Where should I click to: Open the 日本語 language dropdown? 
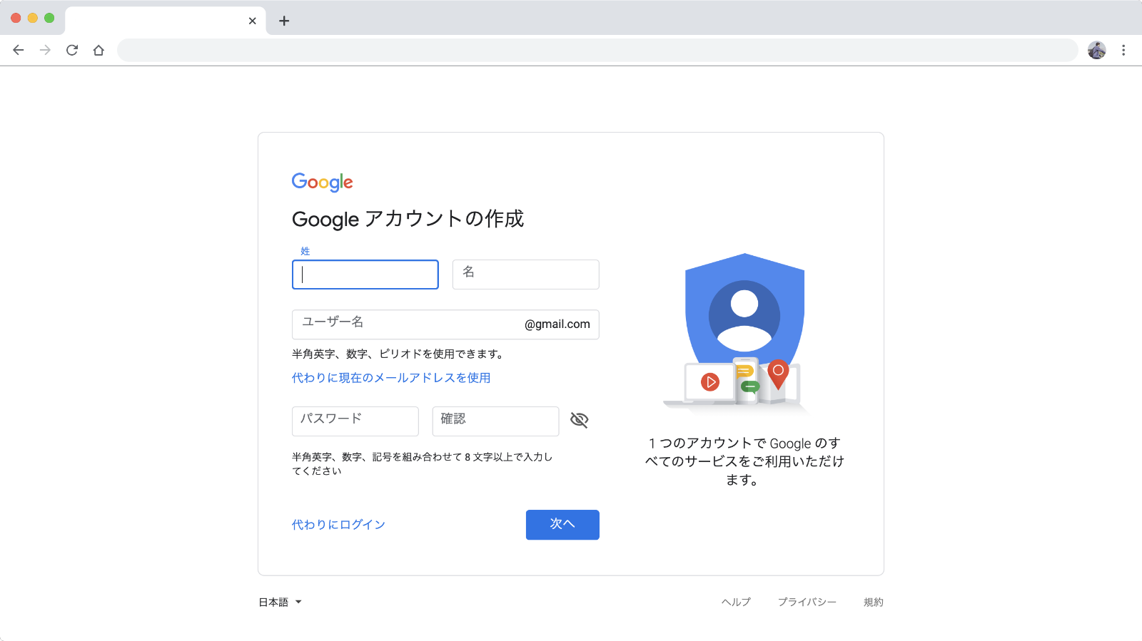coord(280,602)
